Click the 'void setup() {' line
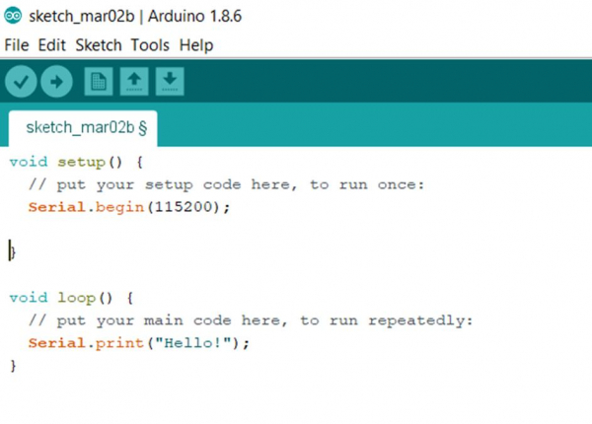Image resolution: width=592 pixels, height=424 pixels. coord(77,163)
